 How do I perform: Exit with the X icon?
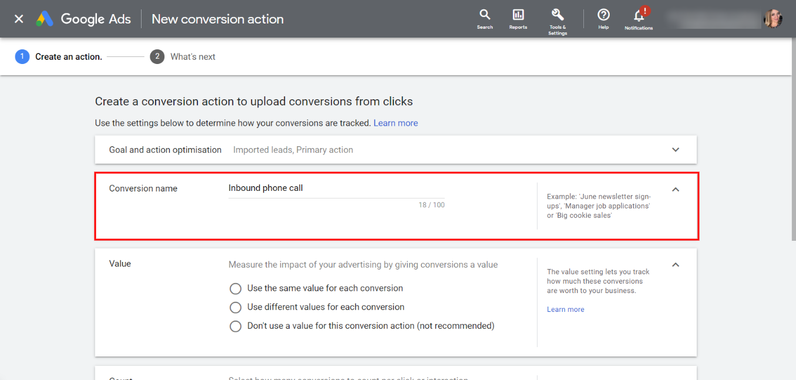point(18,18)
